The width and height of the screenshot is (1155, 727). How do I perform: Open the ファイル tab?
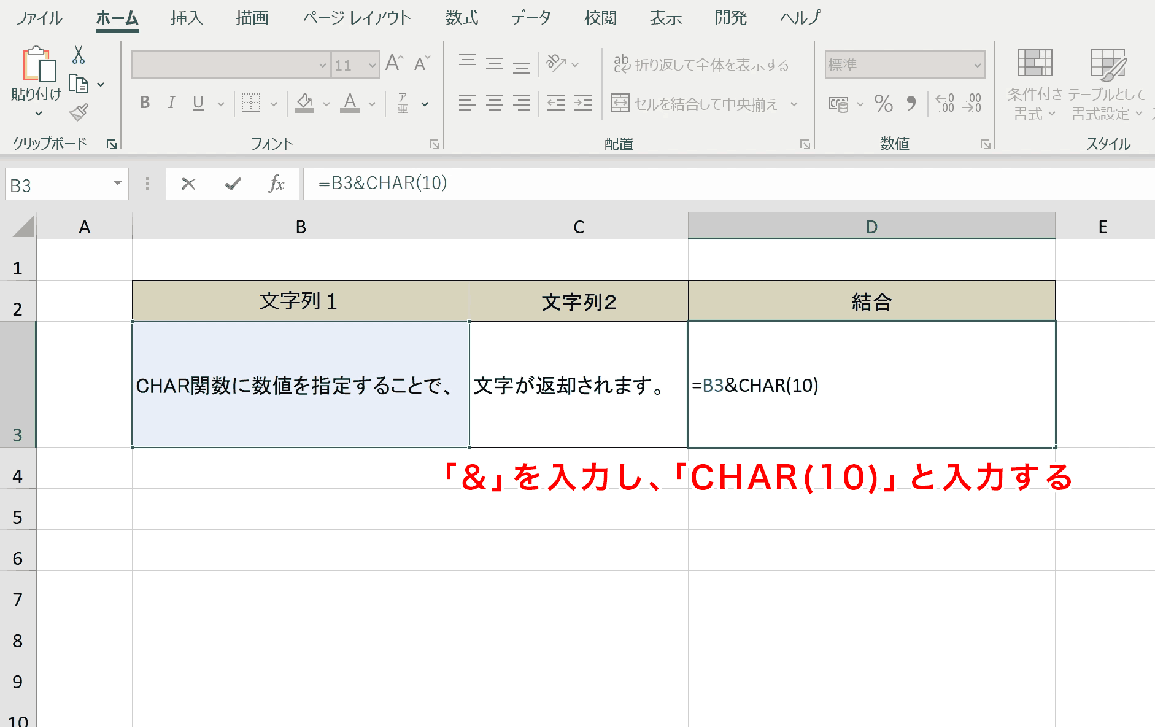39,18
